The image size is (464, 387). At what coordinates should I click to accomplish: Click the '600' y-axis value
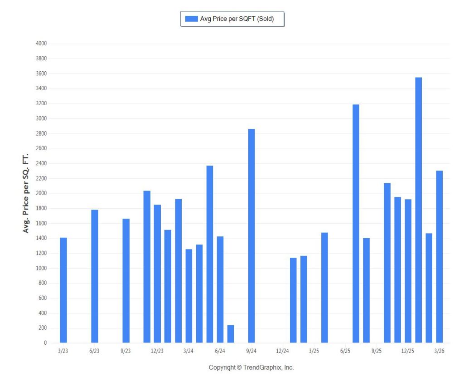coord(42,298)
